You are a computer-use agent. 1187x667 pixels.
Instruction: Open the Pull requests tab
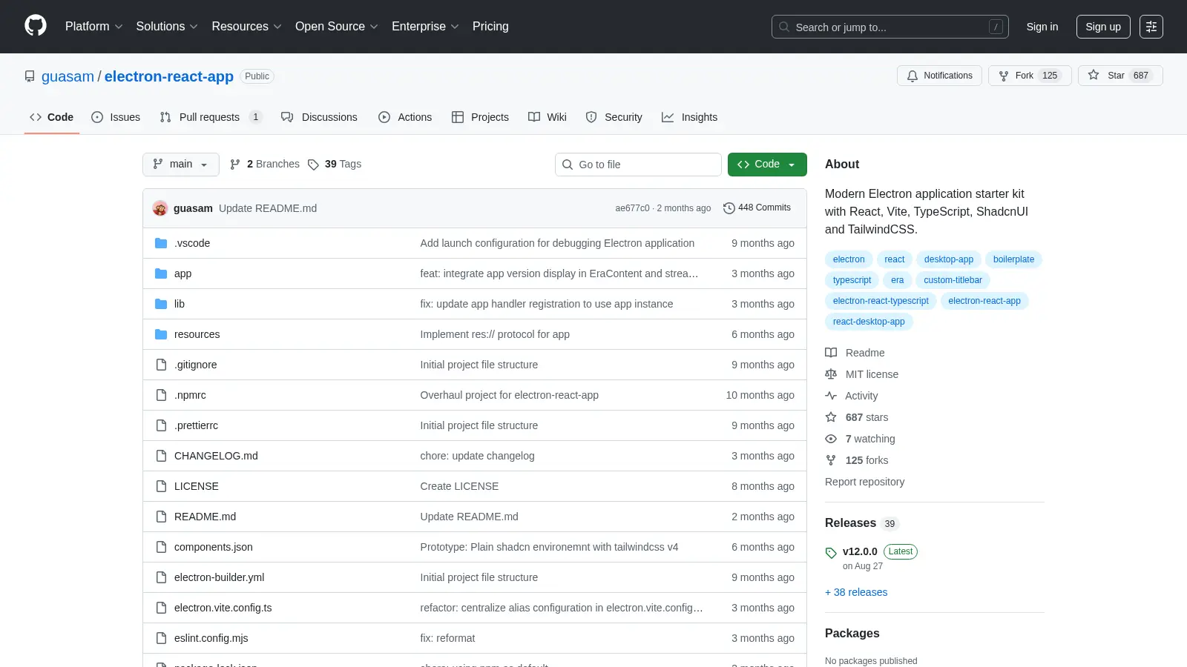coord(211,117)
